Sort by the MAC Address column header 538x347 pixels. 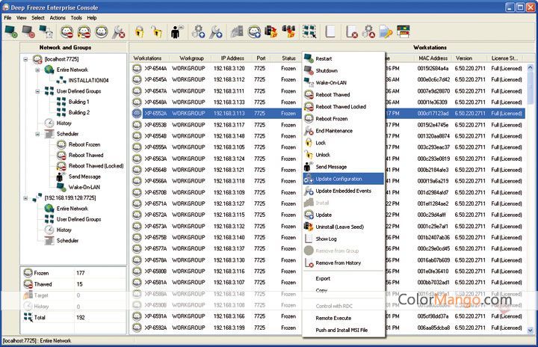coord(433,58)
